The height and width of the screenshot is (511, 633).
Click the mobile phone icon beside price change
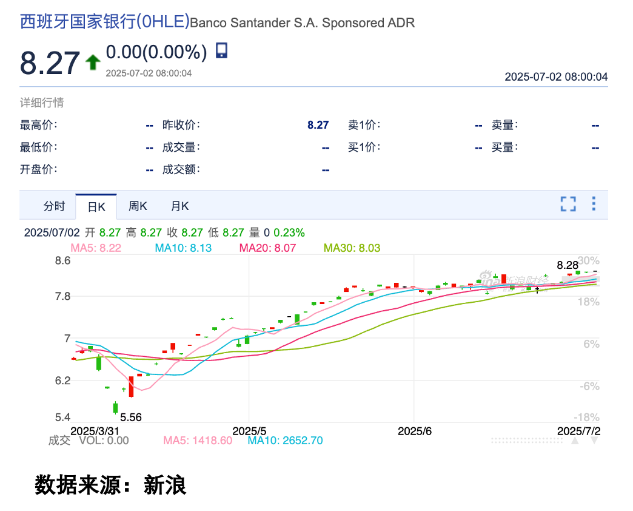coord(222,51)
